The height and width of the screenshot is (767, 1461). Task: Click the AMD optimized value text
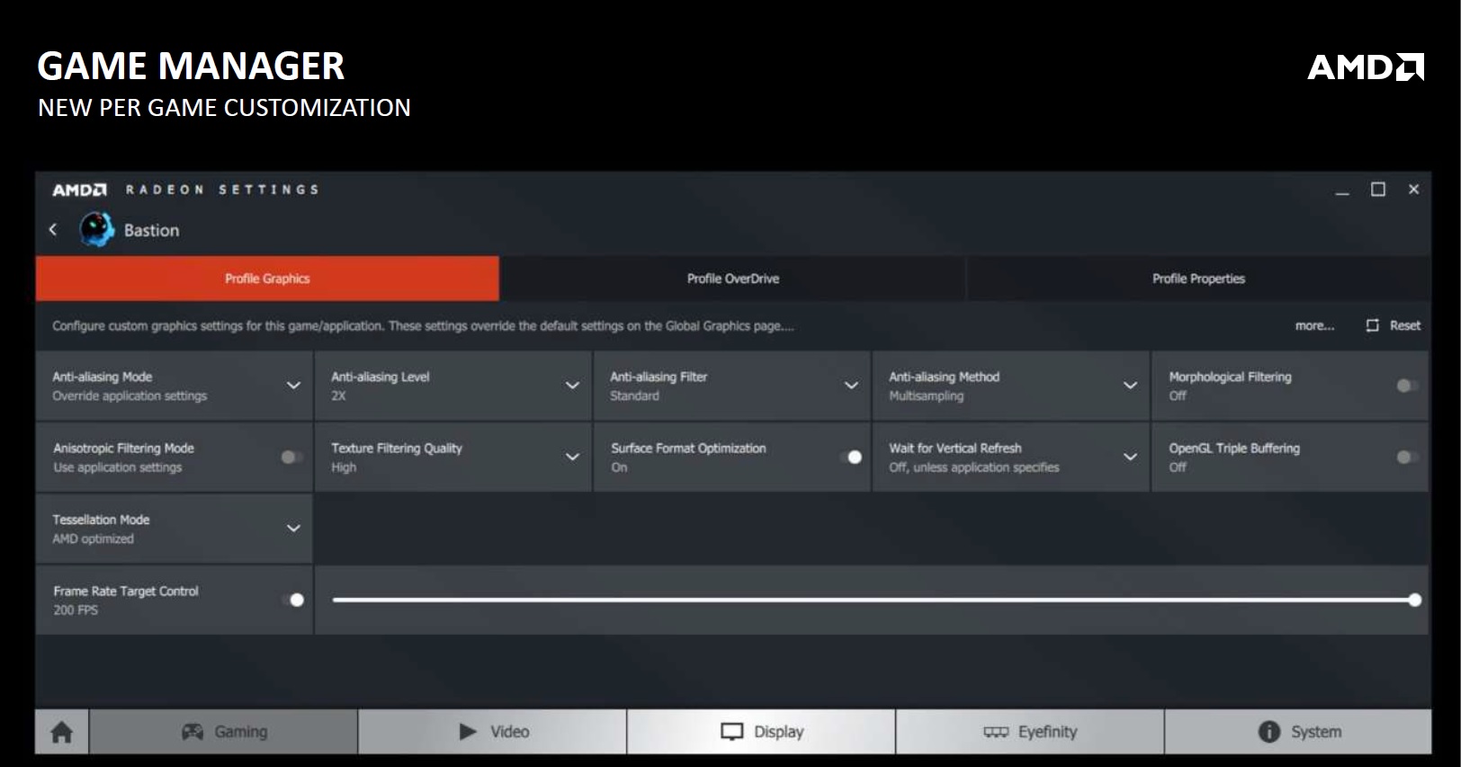[93, 539]
